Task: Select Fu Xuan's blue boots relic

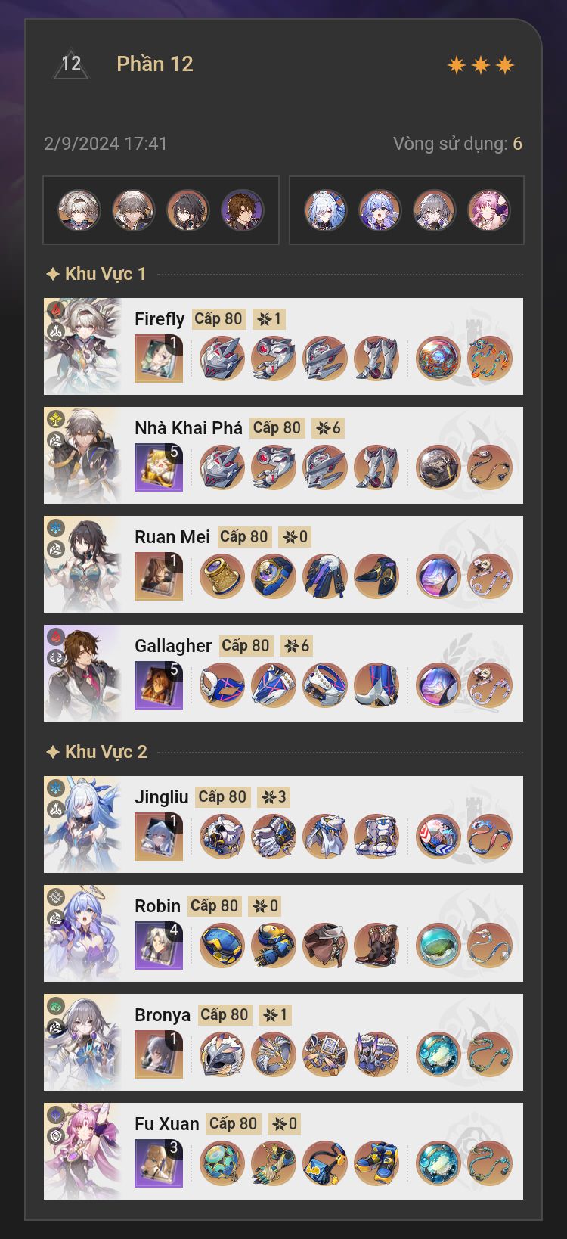Action: [376, 1163]
